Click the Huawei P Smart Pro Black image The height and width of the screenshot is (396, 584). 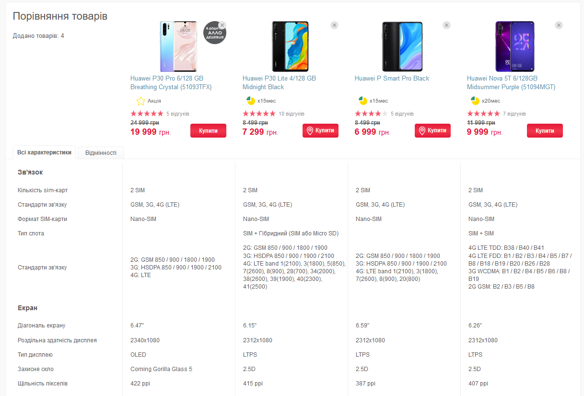(403, 47)
